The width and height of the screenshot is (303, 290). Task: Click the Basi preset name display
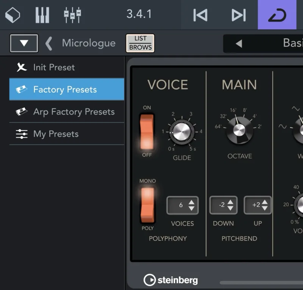pyautogui.click(x=293, y=43)
